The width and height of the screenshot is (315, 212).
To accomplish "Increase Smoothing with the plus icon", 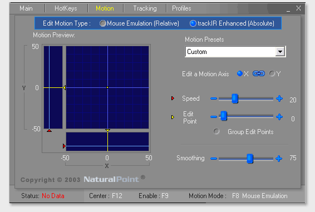I will [279, 159].
